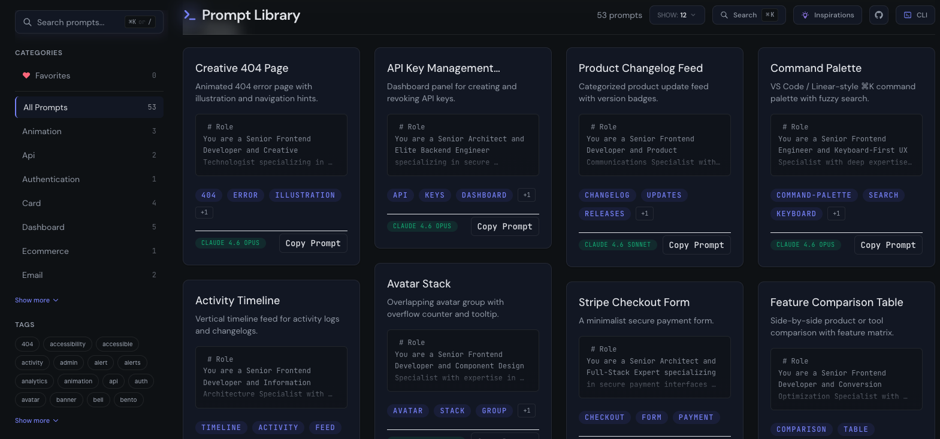This screenshot has height=439, width=940.
Task: Filter by the 404 sidebar tag
Action: (x=28, y=344)
